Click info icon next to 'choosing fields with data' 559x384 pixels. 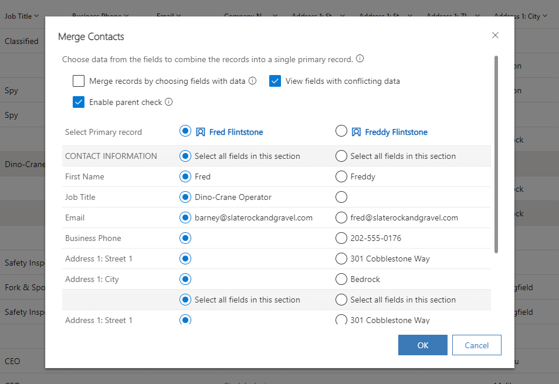252,81
